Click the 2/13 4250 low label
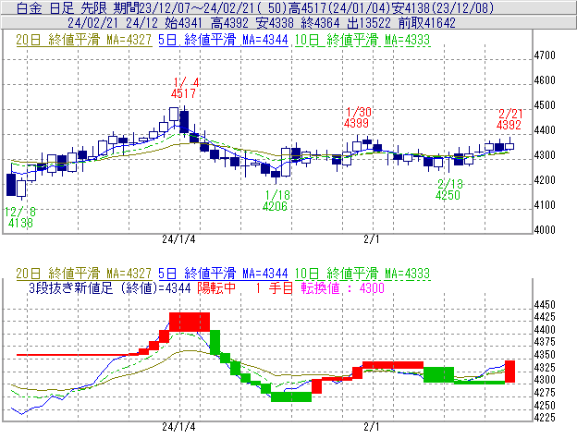The image size is (577, 439). tap(449, 189)
